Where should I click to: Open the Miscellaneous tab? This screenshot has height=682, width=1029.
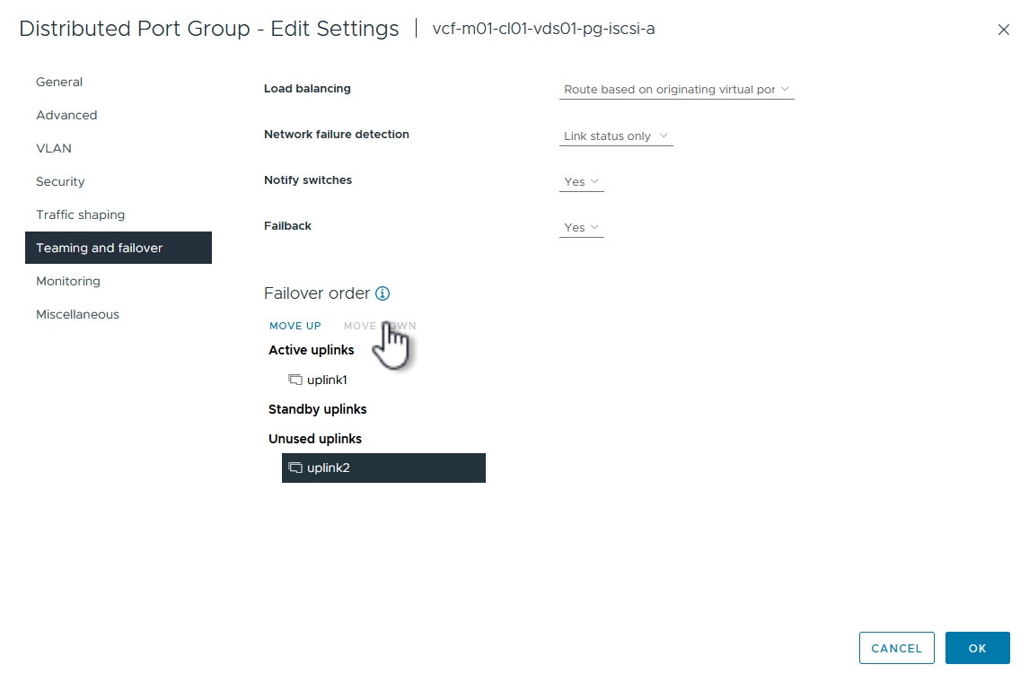pos(77,314)
